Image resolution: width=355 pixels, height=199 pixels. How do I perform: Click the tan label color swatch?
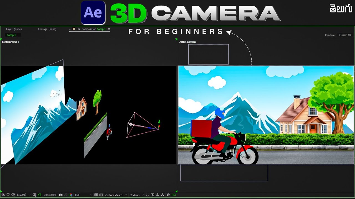74,29
